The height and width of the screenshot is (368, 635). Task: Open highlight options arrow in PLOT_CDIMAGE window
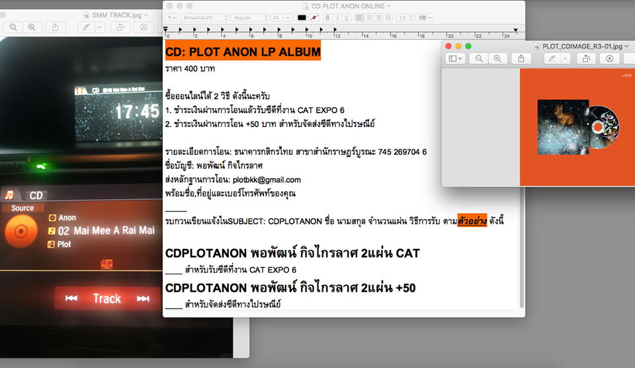(x=566, y=58)
